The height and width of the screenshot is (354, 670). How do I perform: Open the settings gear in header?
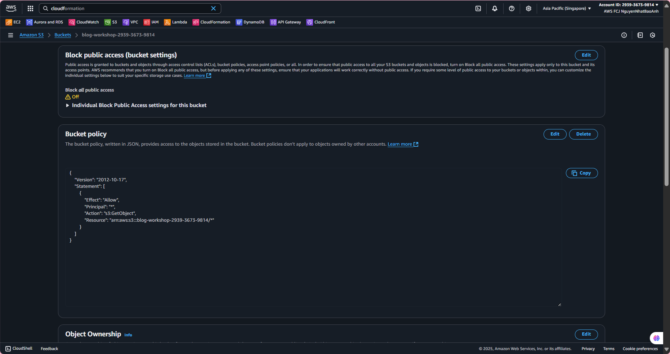tap(528, 8)
